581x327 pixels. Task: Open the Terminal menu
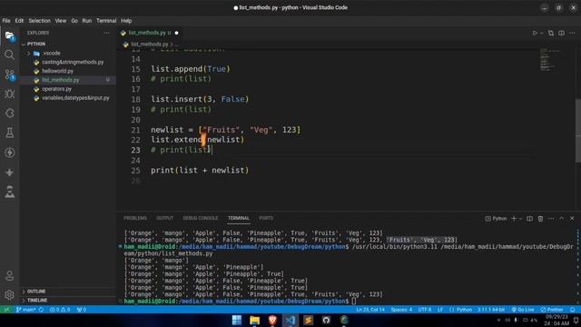(x=106, y=21)
